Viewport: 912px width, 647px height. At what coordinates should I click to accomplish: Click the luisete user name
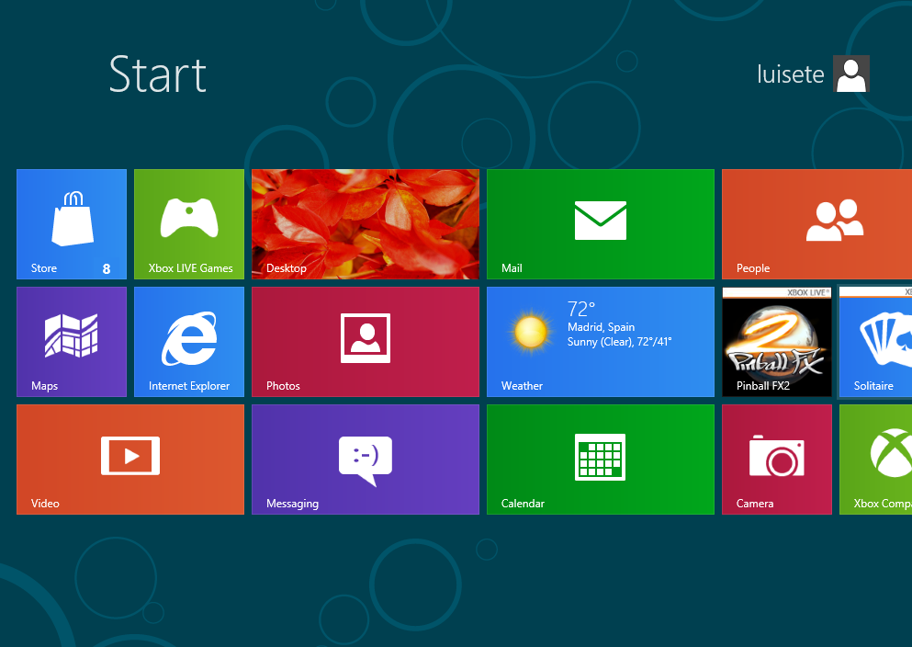pos(791,74)
